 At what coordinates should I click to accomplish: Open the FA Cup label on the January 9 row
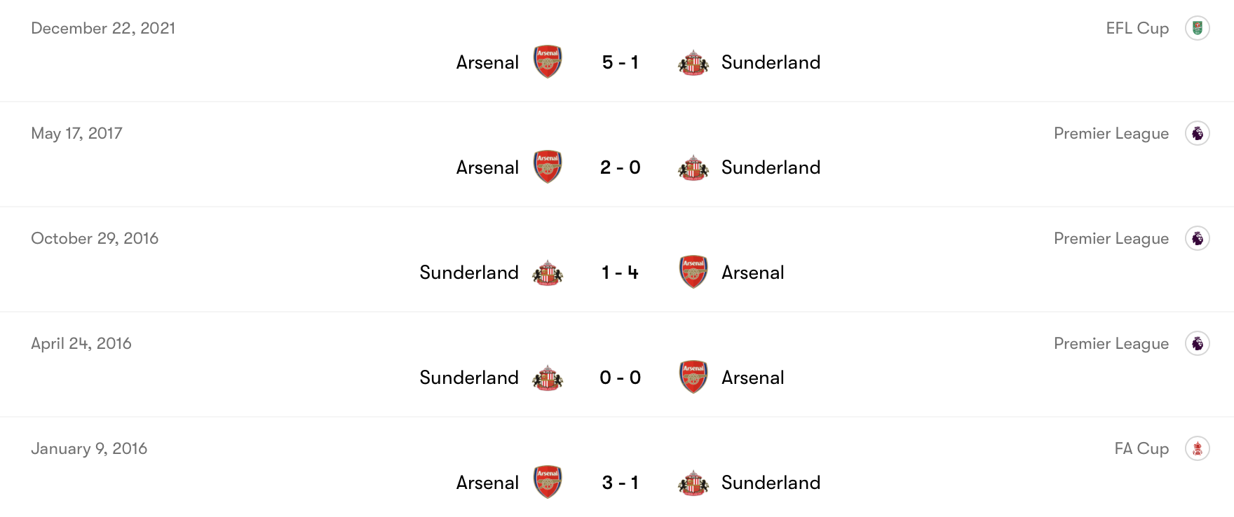tap(1141, 448)
